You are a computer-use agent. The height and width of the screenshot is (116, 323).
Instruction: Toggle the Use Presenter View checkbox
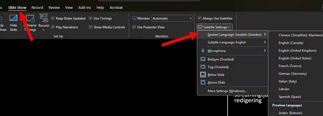point(134,27)
